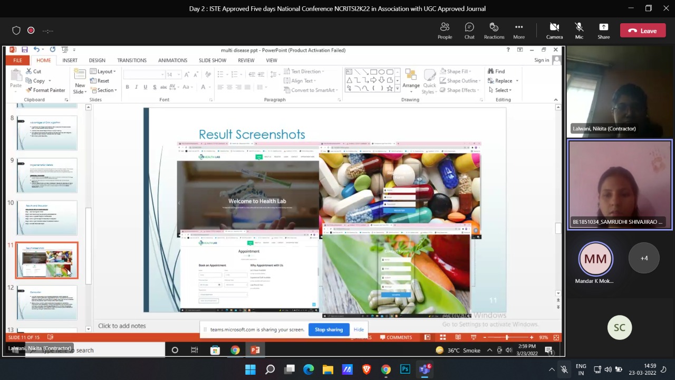Image resolution: width=675 pixels, height=380 pixels.
Task: Click the zoom in plus button
Action: (x=532, y=337)
